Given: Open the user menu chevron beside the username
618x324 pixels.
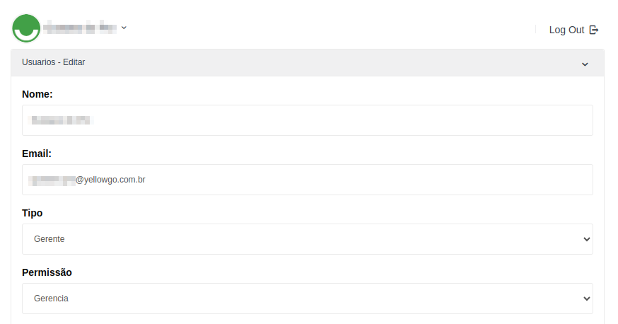Looking at the screenshot, I should click(x=124, y=28).
